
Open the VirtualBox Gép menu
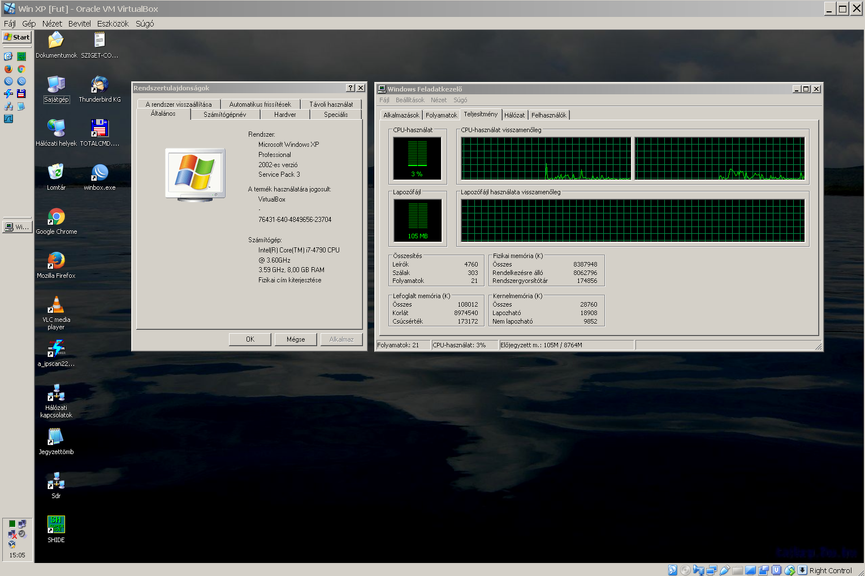pos(29,24)
